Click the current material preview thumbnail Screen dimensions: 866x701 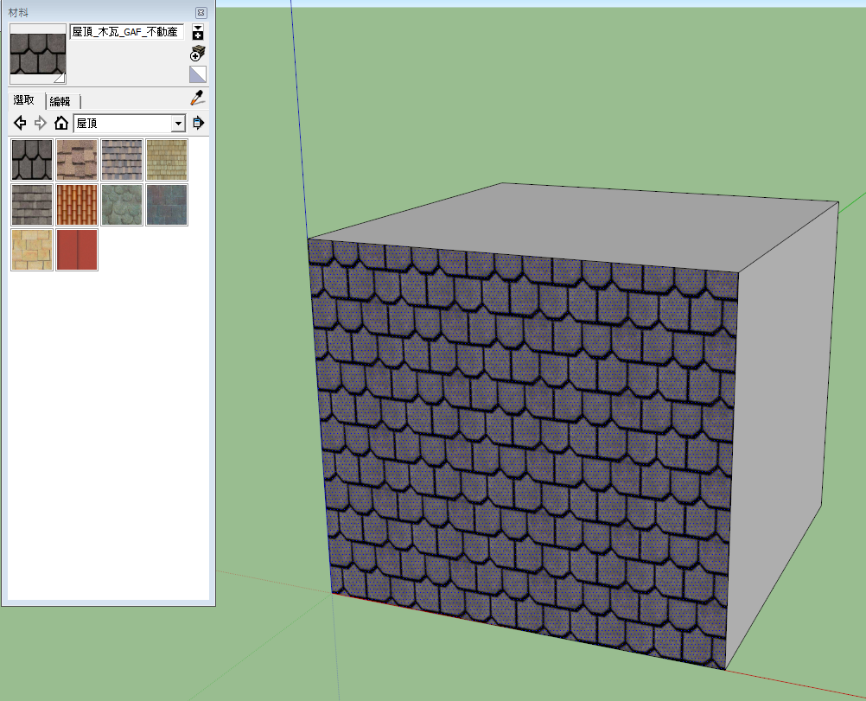37,54
